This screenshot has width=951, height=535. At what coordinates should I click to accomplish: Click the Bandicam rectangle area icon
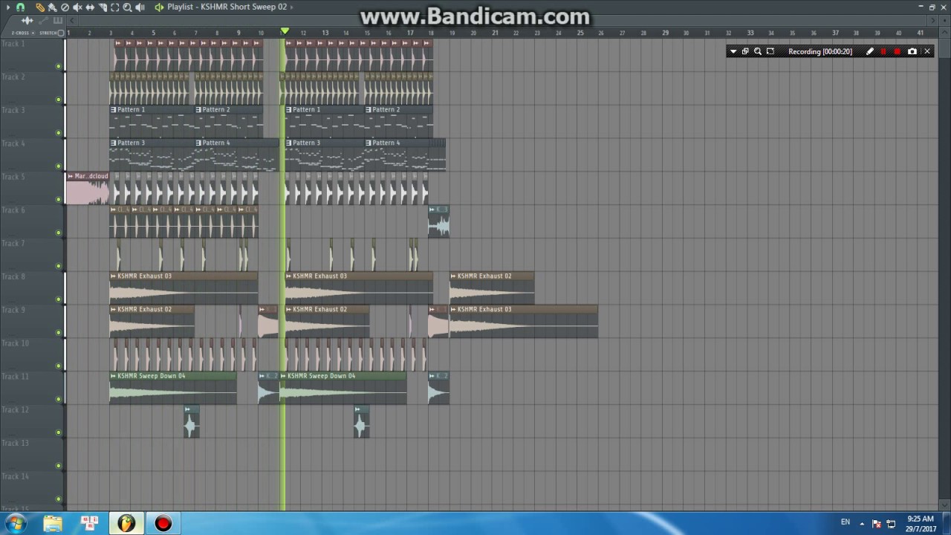770,51
